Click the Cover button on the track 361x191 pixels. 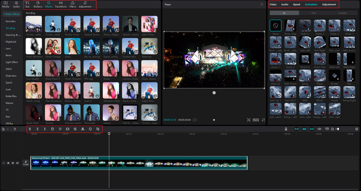tap(26, 163)
